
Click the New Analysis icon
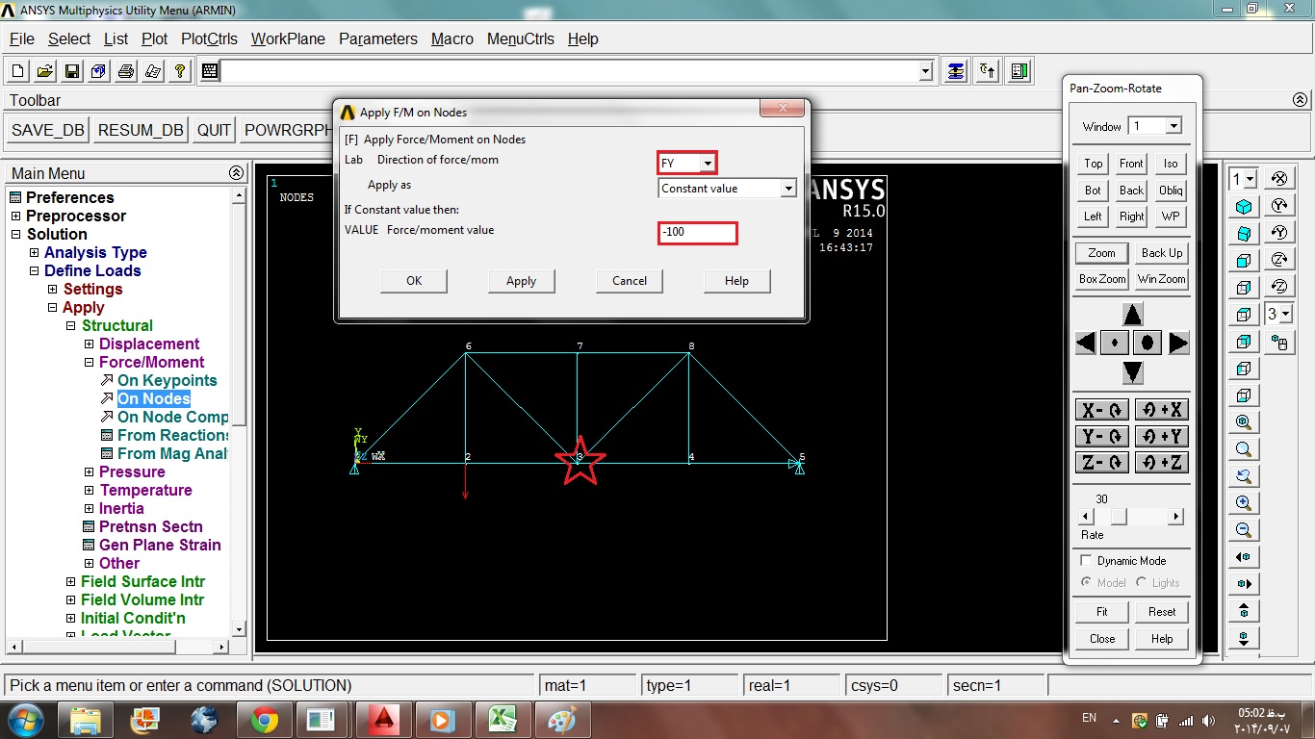pyautogui.click(x=18, y=71)
